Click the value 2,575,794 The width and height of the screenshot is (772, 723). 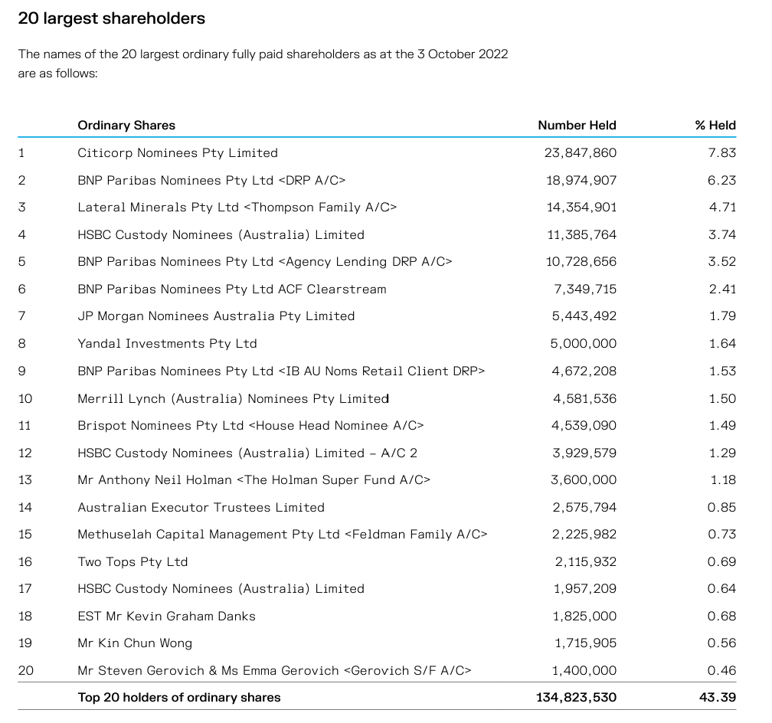point(584,508)
